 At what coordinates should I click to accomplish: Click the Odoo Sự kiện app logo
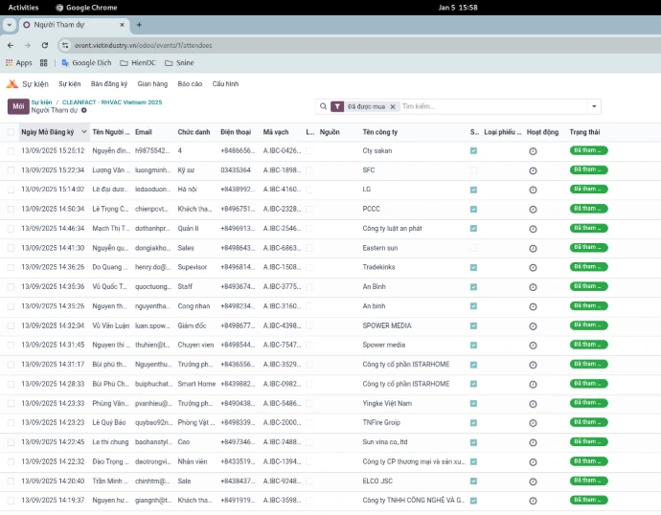[x=11, y=84]
